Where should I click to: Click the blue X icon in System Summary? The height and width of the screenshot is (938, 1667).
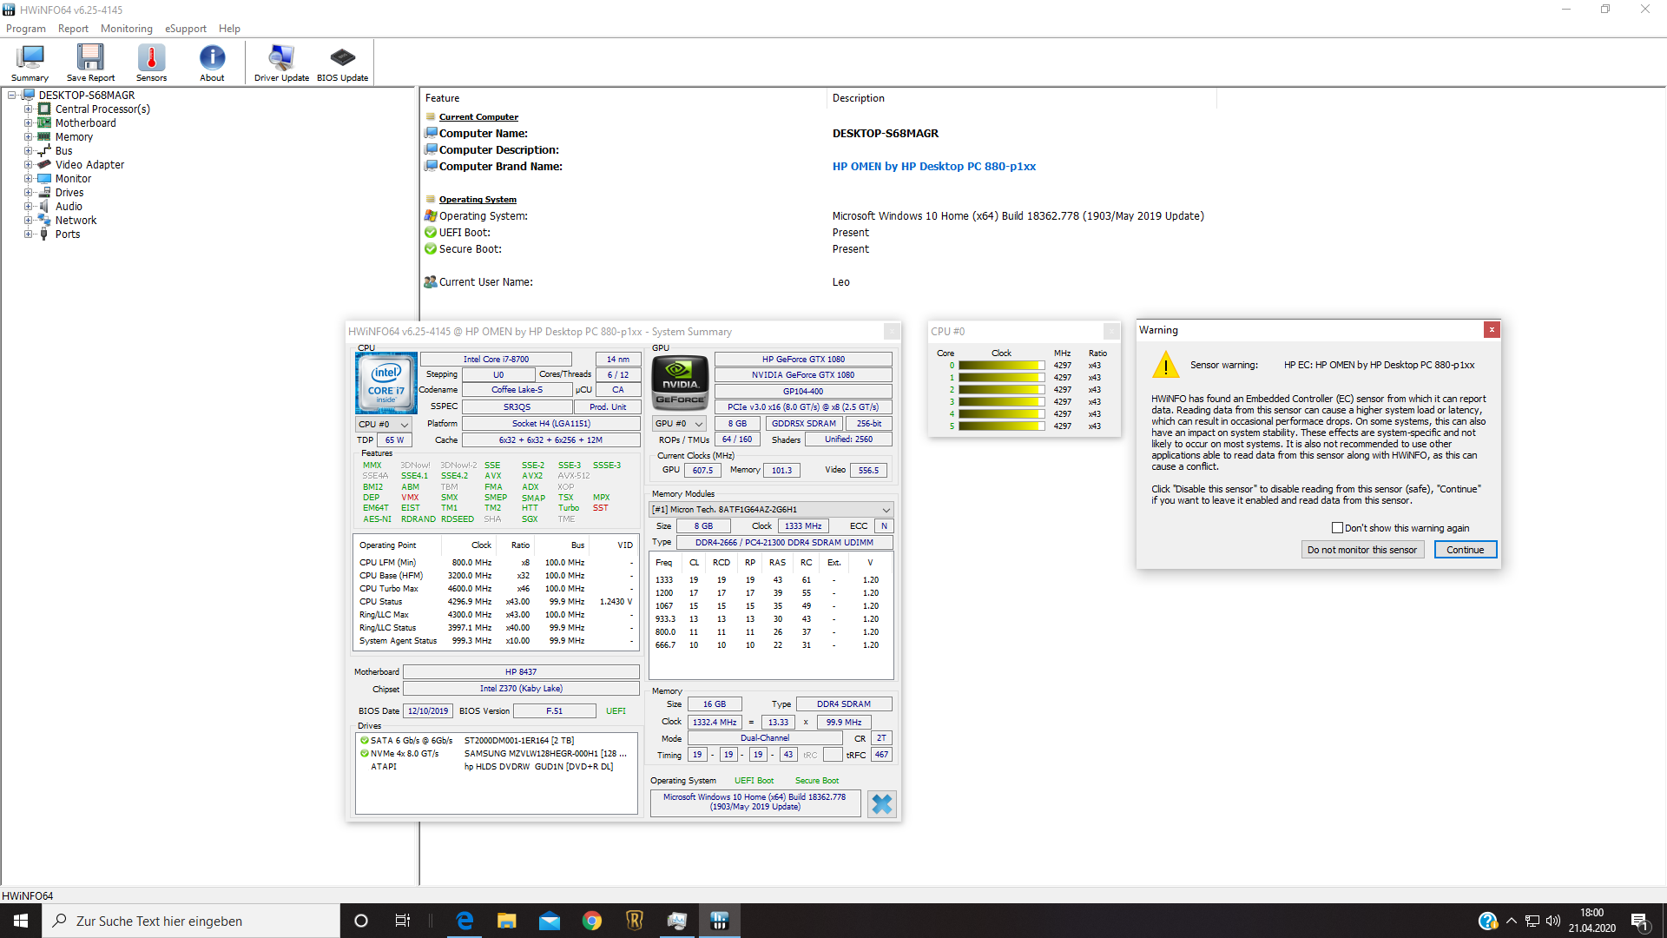881,803
